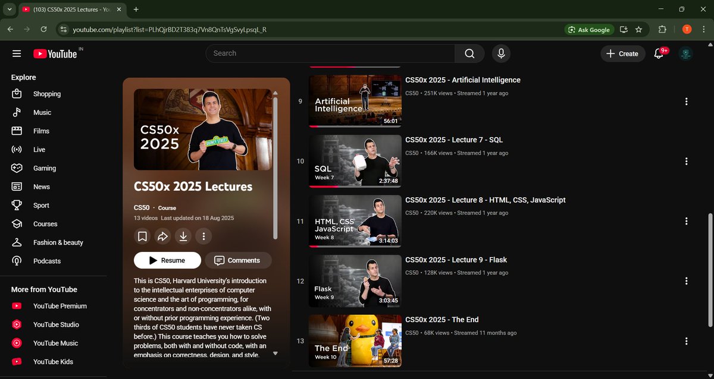Open a new browser tab
This screenshot has width=714, height=379.
click(136, 10)
